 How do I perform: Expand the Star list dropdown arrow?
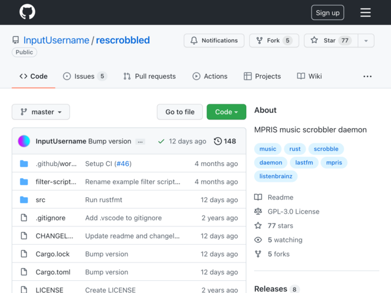coord(366,41)
